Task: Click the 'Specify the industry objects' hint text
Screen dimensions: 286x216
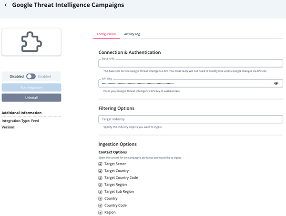Action: (133, 127)
